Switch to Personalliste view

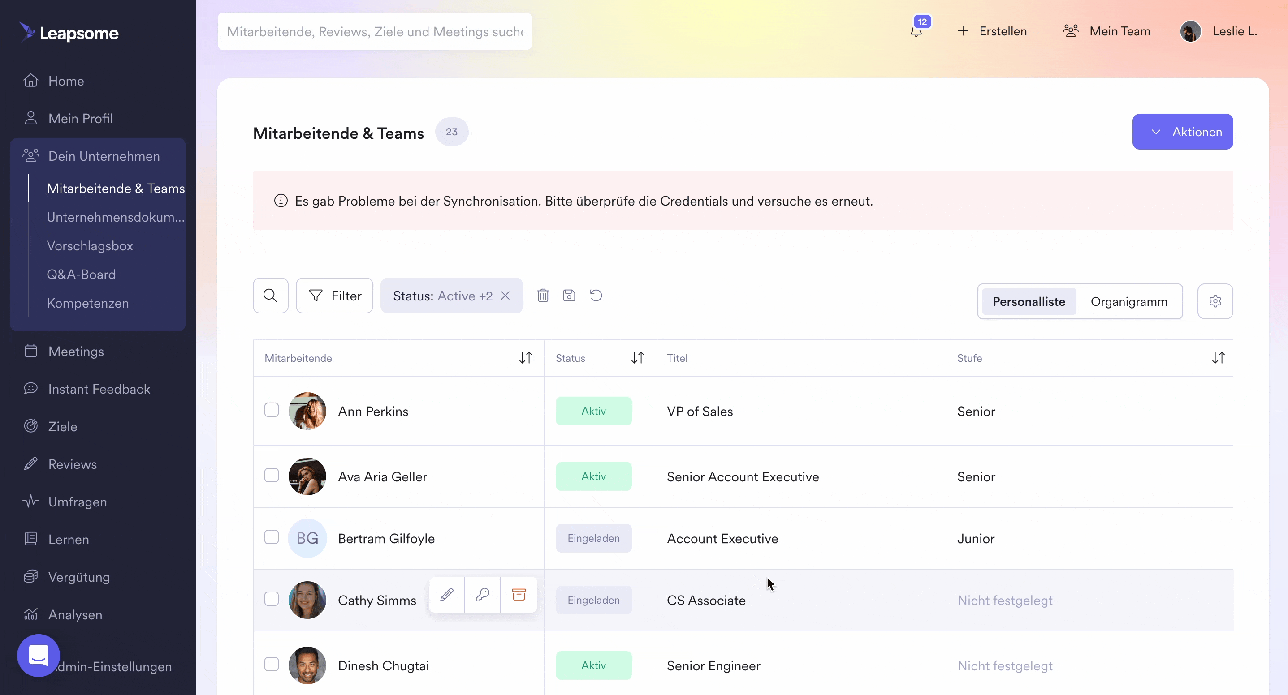click(x=1029, y=301)
